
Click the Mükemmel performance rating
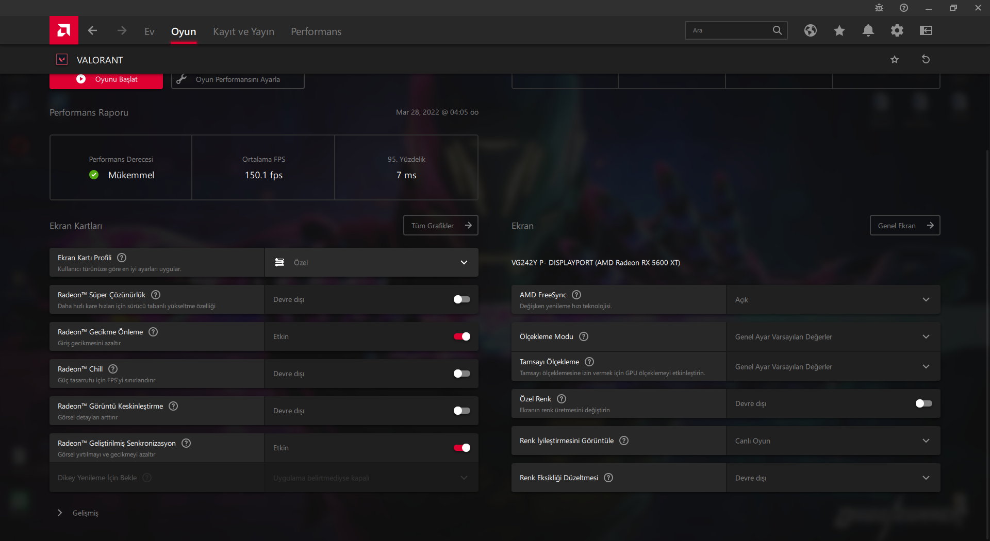click(x=131, y=175)
